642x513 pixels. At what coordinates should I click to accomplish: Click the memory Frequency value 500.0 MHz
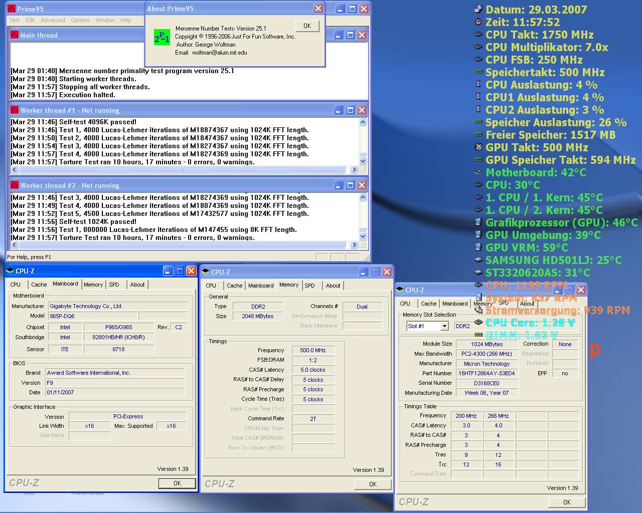[312, 350]
